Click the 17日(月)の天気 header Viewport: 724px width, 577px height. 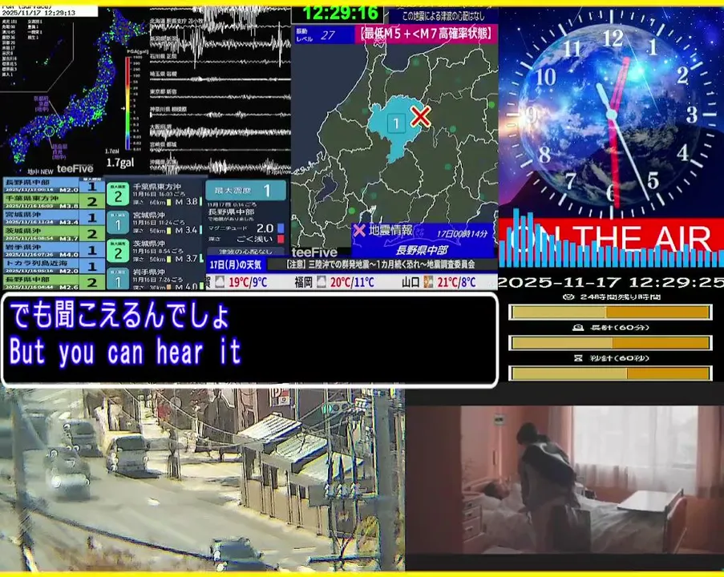tap(236, 264)
